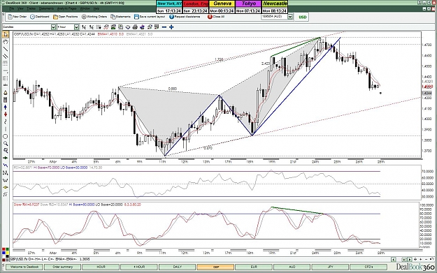Expand the 4 hour timeframe dropdown
Viewport: 437px width, 273px height.
click(x=76, y=27)
